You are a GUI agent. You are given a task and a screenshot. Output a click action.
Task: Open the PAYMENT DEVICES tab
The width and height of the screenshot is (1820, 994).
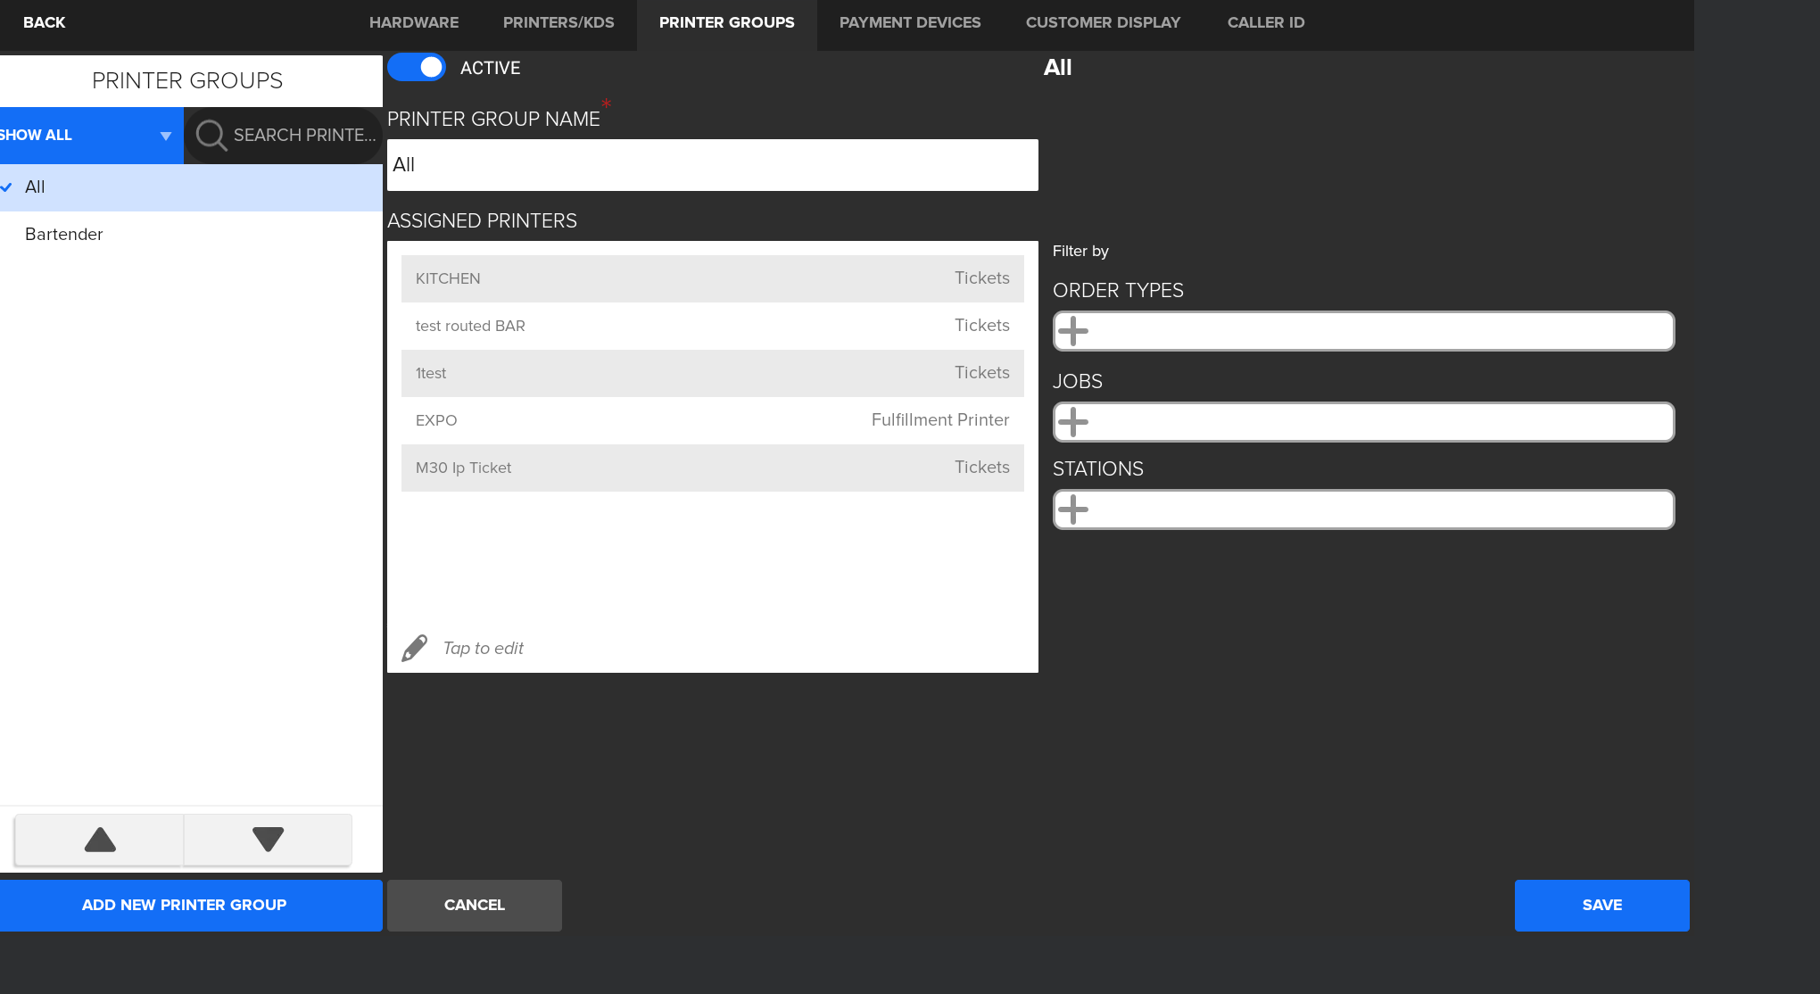[x=910, y=23]
